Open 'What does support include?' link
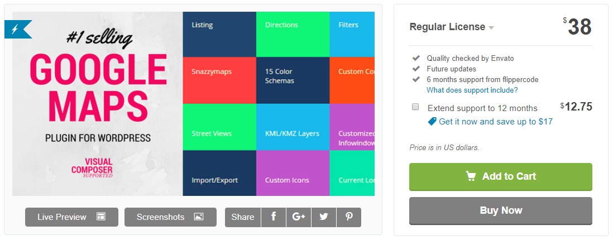The width and height of the screenshot is (613, 240). (472, 90)
